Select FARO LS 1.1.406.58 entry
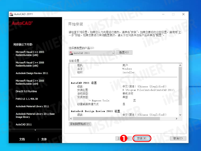 click(27, 99)
